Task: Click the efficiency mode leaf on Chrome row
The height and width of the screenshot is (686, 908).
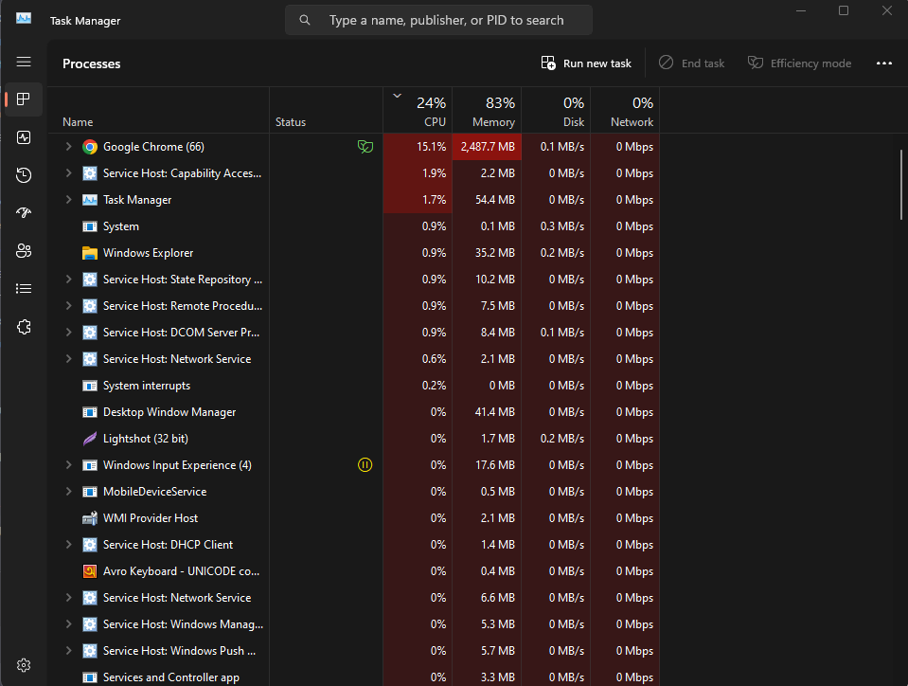Action: pos(365,147)
